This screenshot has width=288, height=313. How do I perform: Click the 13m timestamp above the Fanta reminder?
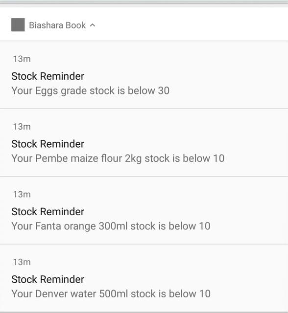[x=22, y=195]
